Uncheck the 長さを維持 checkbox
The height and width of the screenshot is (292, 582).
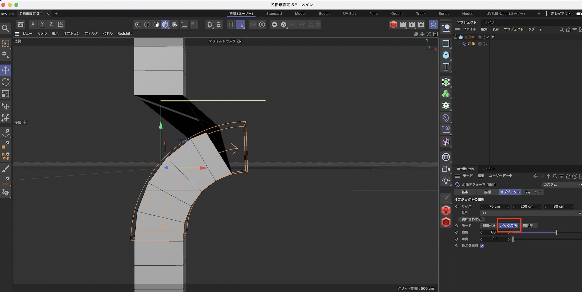point(482,246)
